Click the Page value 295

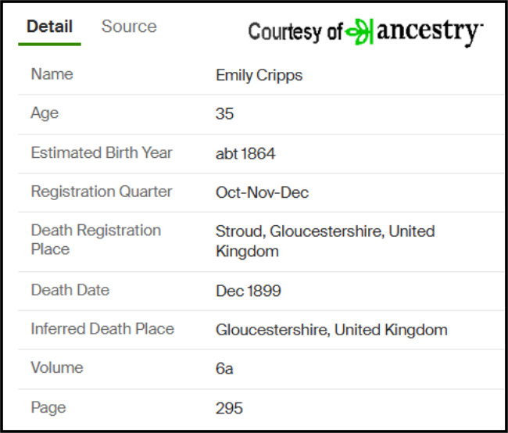[x=229, y=408]
